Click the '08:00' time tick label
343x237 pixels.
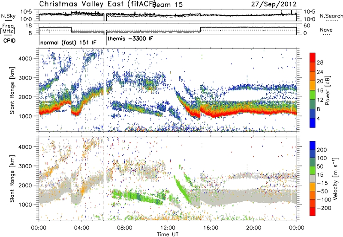click(x=125, y=228)
